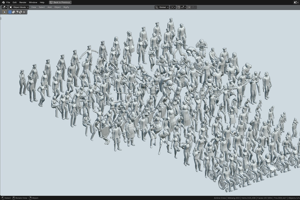
Task: Open the viewport Add menu
Action: pyautogui.click(x=49, y=7)
